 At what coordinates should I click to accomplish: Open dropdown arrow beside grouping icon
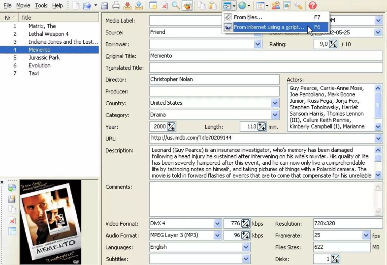[267, 5]
